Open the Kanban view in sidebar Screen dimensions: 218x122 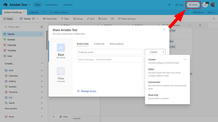coord(23,40)
